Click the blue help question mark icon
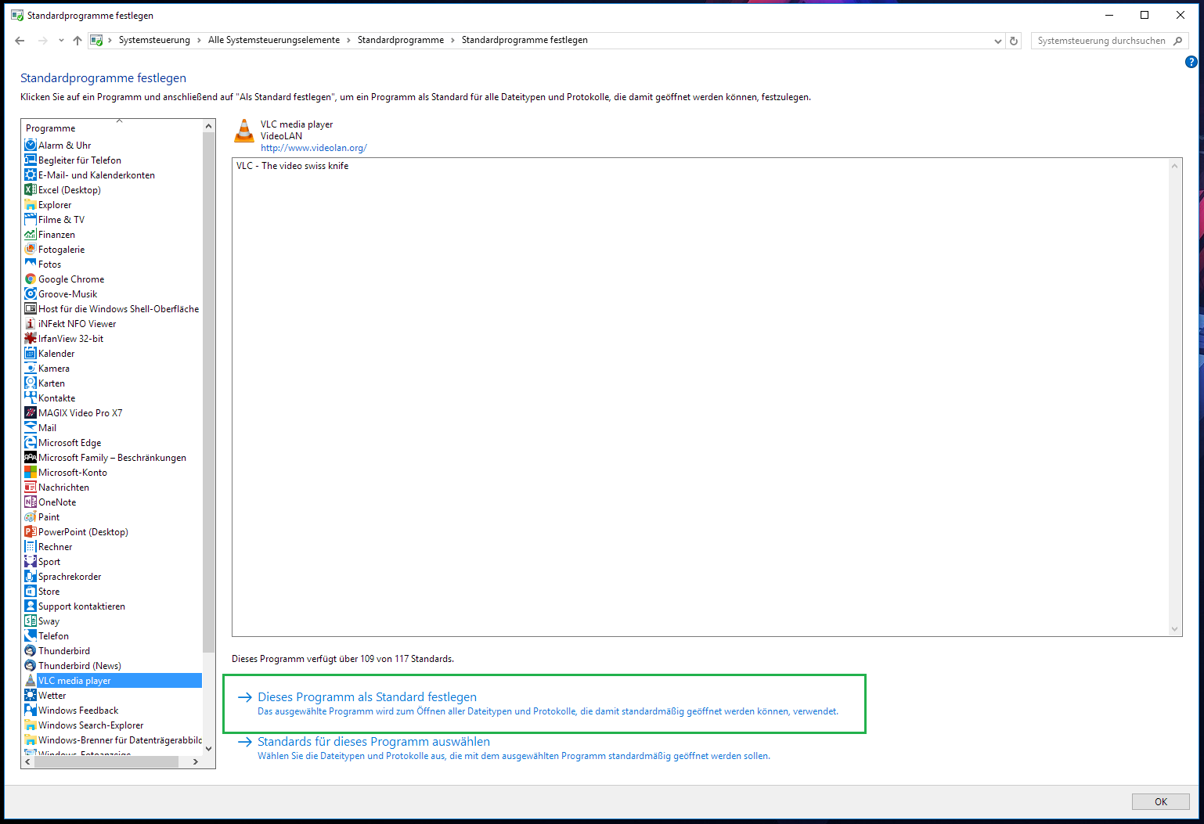The height and width of the screenshot is (824, 1204). tap(1191, 62)
